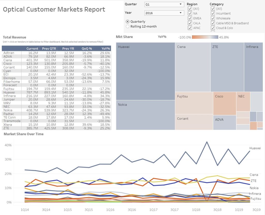Click Huawei vendor name in revenue table
The height and width of the screenshot is (215, 265).
click(x=9, y=92)
